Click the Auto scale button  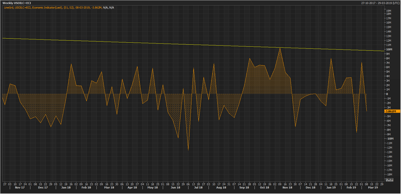389,180
